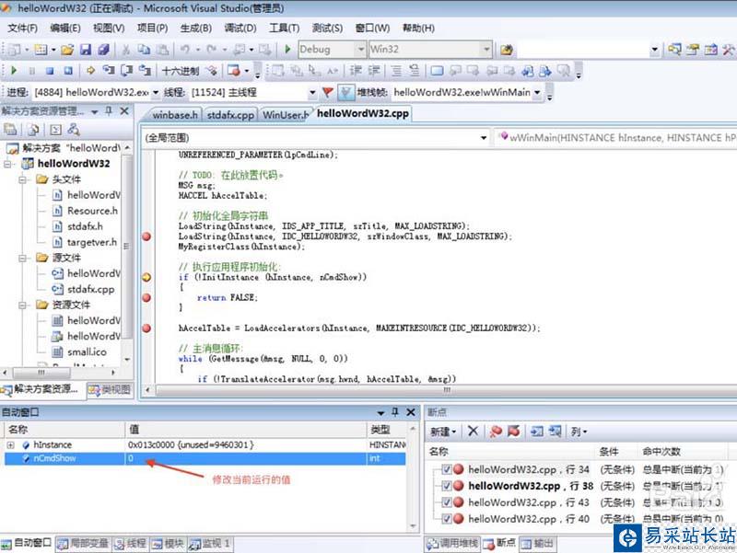Uncheck breakpoint at helloWordW32.cpp line 34

pos(447,469)
